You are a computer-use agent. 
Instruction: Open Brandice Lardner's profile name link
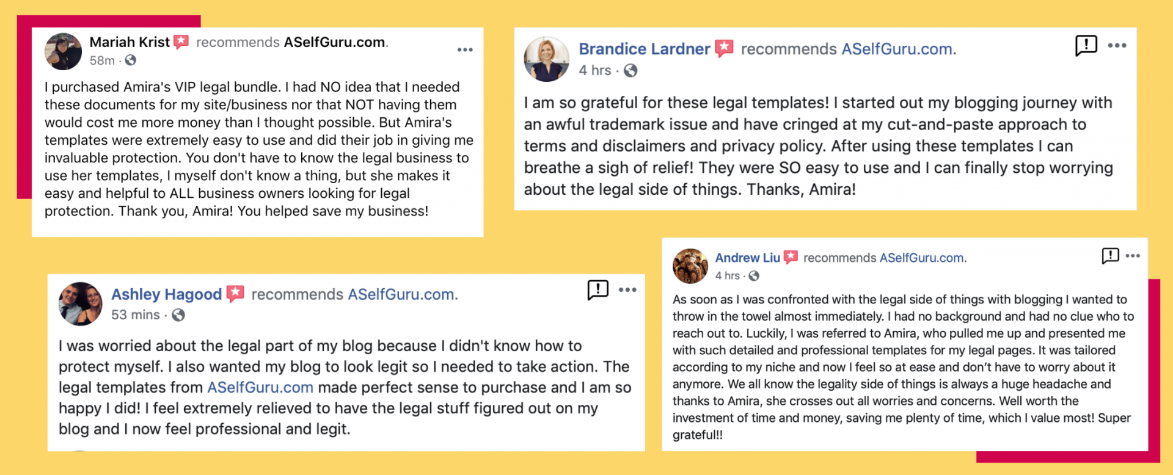[x=644, y=49]
